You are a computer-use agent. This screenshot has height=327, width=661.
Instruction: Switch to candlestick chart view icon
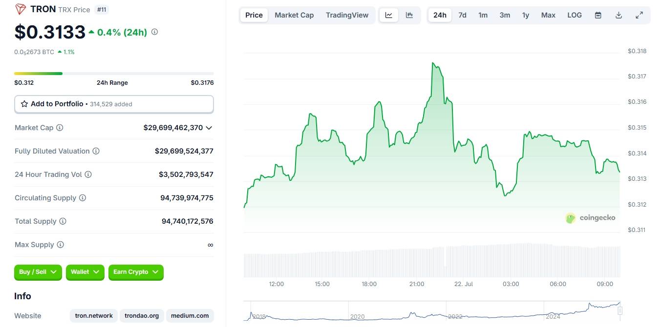click(x=409, y=15)
